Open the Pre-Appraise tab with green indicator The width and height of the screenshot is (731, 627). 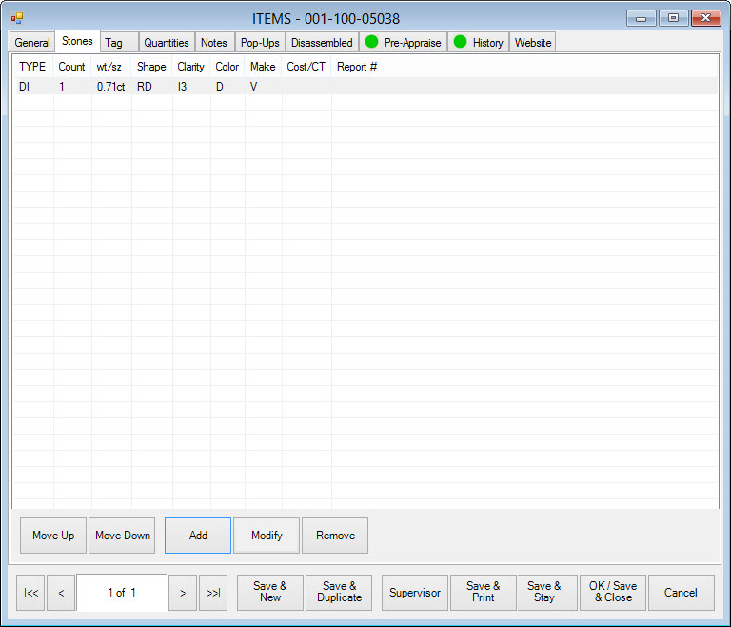point(403,43)
